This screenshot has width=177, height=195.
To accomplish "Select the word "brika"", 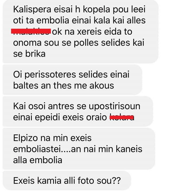I will (35, 54).
